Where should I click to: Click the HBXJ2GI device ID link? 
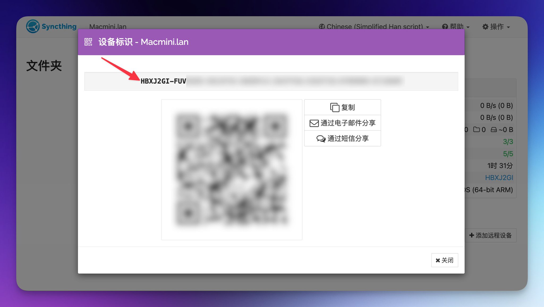(499, 178)
